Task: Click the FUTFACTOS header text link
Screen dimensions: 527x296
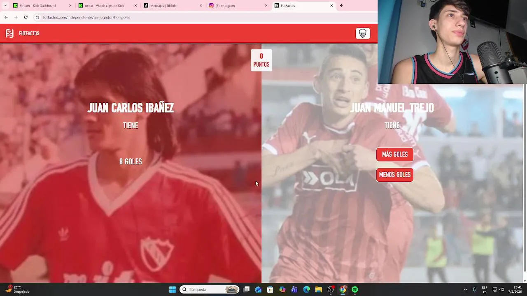Action: (29, 34)
